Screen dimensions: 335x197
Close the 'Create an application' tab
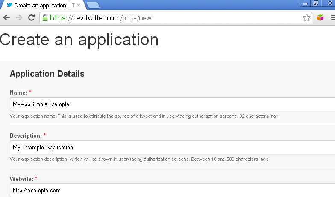click(x=79, y=5)
